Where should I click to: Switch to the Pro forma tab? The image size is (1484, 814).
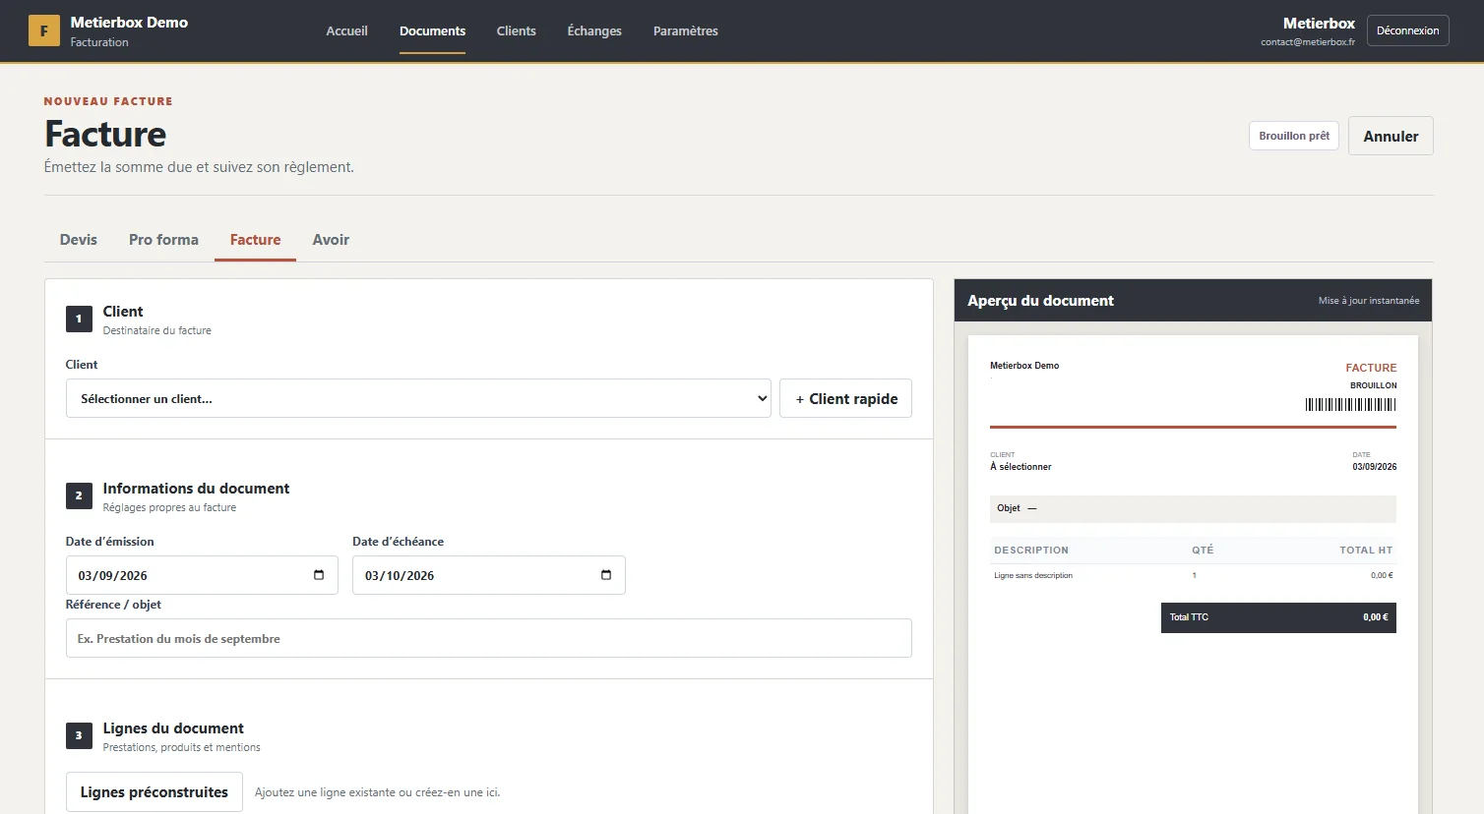click(163, 240)
